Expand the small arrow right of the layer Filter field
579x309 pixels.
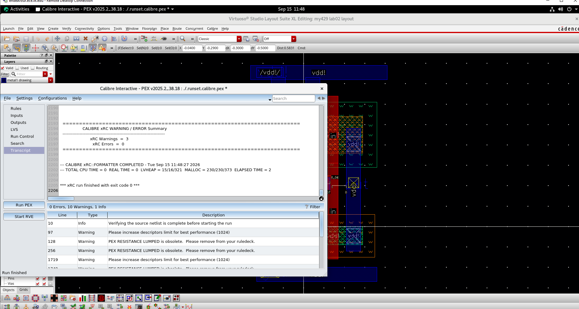coord(51,74)
